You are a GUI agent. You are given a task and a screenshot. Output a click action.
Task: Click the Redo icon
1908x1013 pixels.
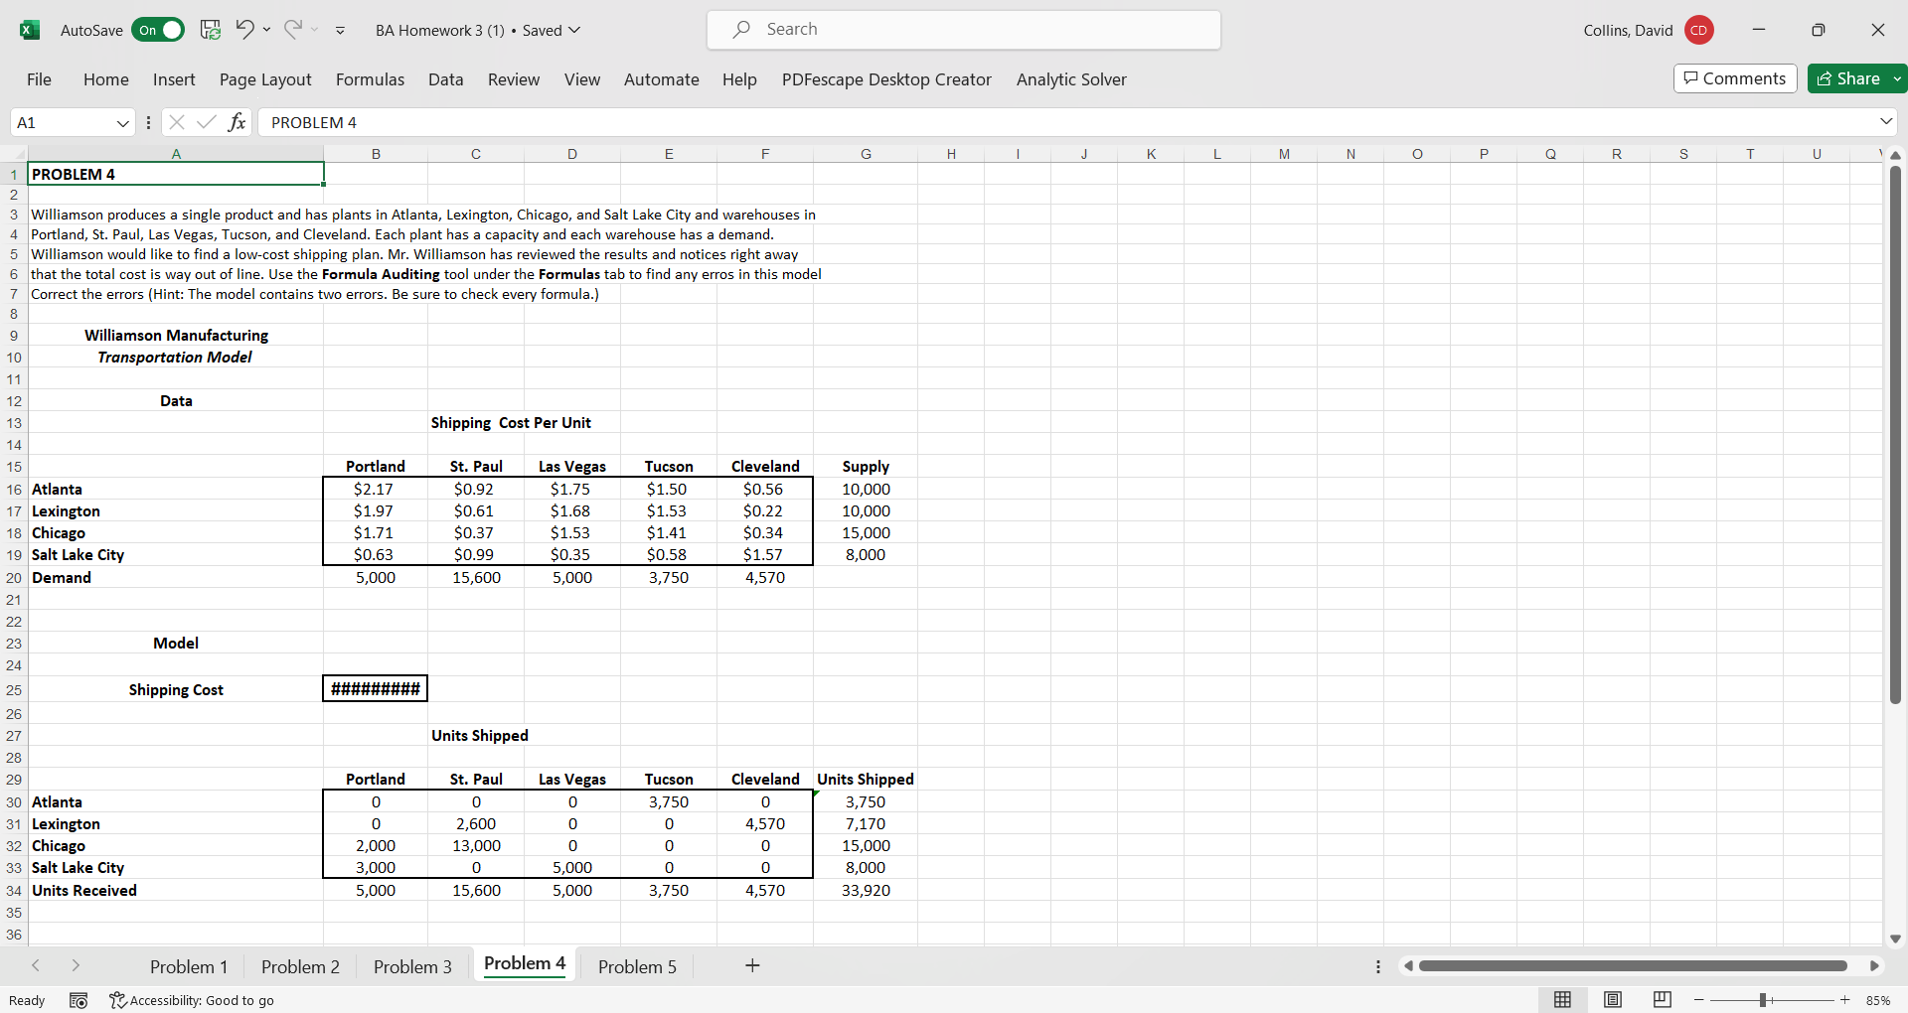[293, 30]
